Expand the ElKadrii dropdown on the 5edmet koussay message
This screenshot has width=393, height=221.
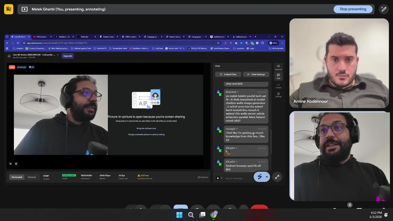click(x=237, y=162)
